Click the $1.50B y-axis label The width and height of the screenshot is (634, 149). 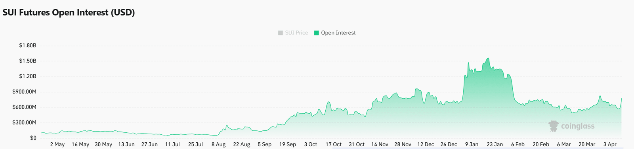tap(28, 61)
